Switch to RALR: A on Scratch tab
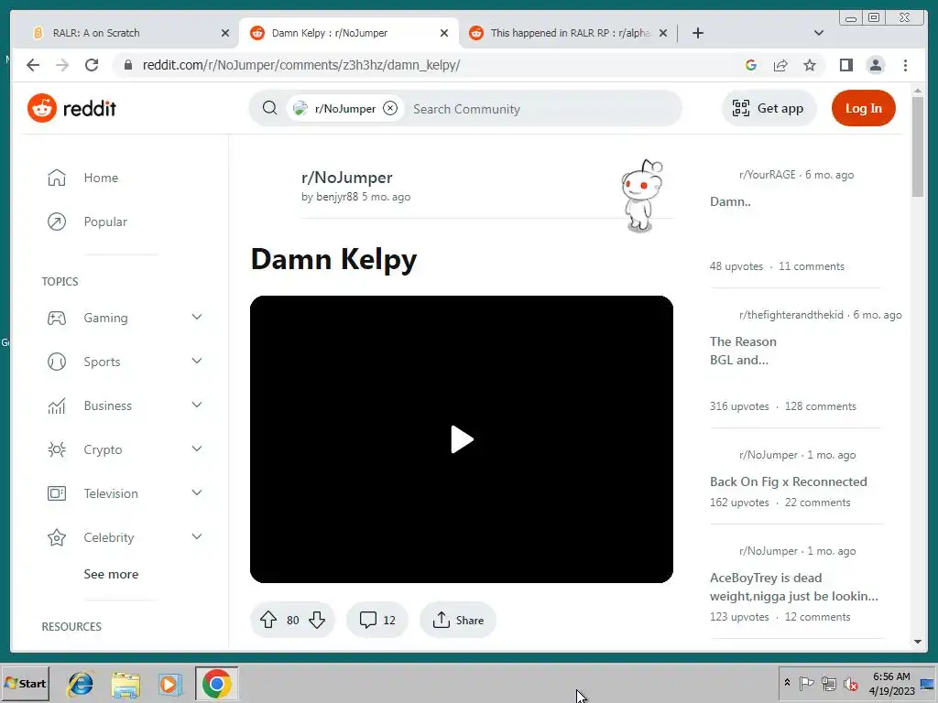This screenshot has height=703, width=938. click(x=128, y=33)
